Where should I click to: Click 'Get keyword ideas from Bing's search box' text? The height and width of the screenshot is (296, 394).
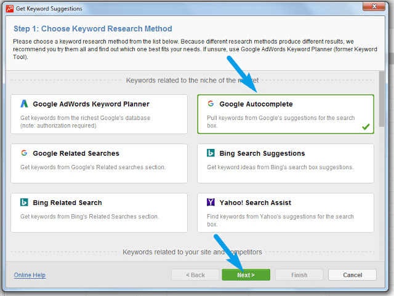click(x=280, y=167)
